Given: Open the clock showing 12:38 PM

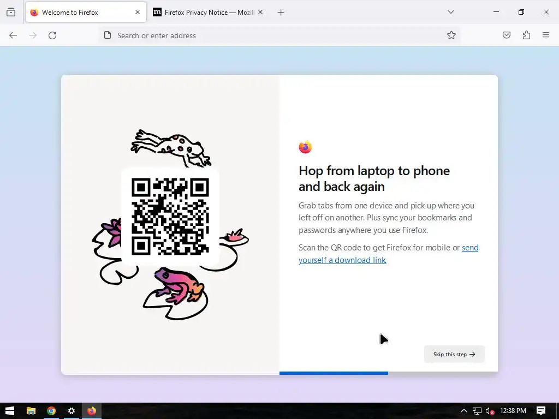Looking at the screenshot, I should click(513, 411).
